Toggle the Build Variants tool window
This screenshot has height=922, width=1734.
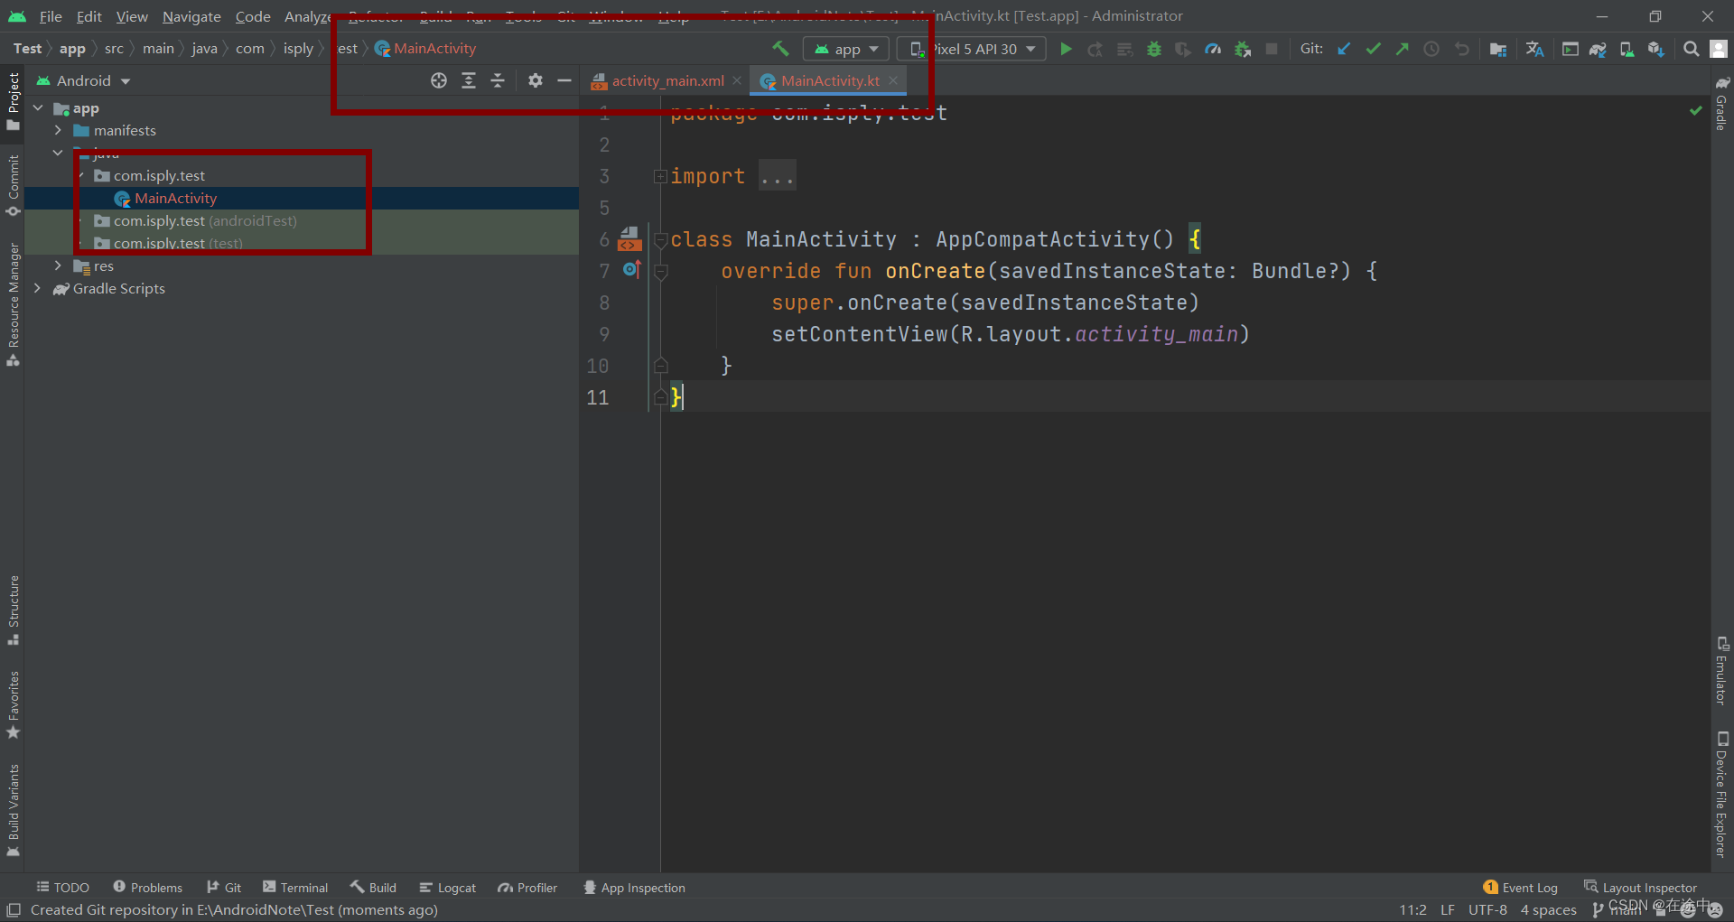[13, 810]
